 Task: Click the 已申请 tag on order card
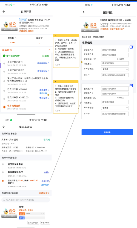coord(23,20)
